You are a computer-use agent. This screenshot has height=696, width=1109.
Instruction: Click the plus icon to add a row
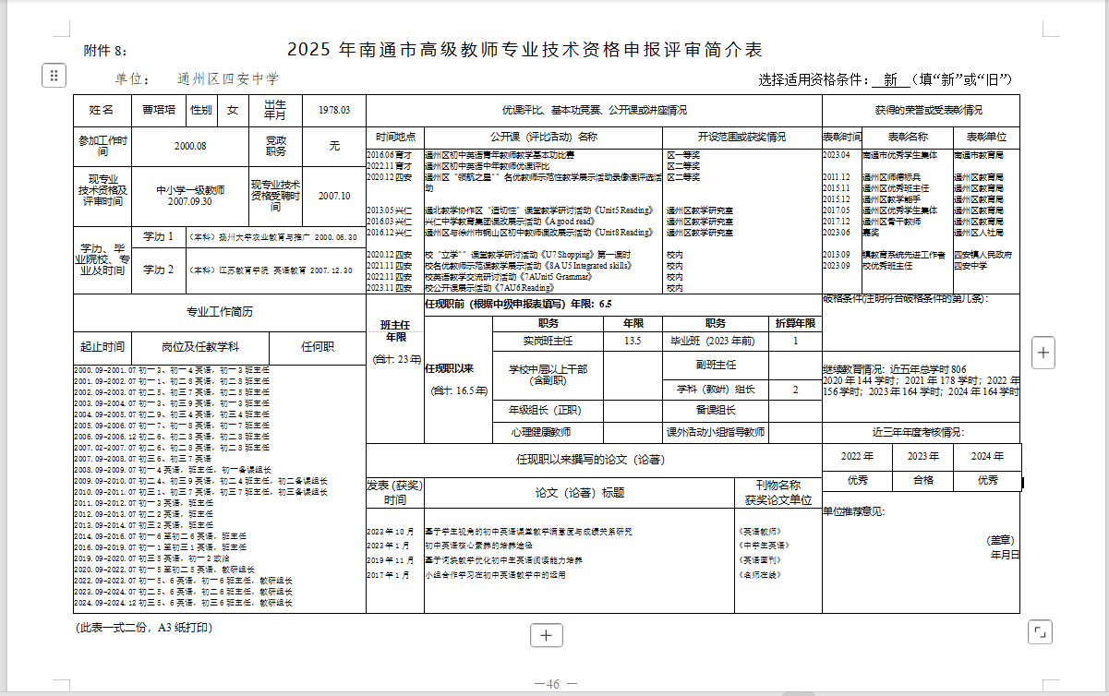(x=546, y=635)
